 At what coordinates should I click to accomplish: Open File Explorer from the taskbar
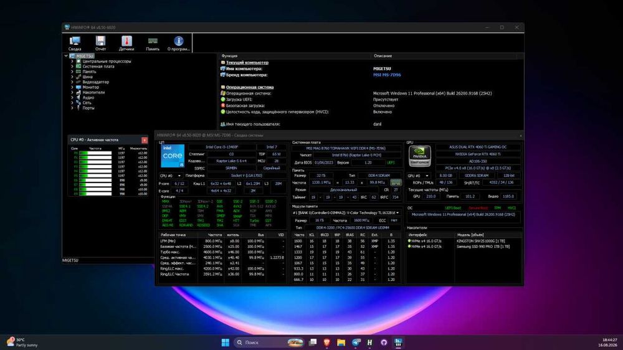tap(341, 343)
